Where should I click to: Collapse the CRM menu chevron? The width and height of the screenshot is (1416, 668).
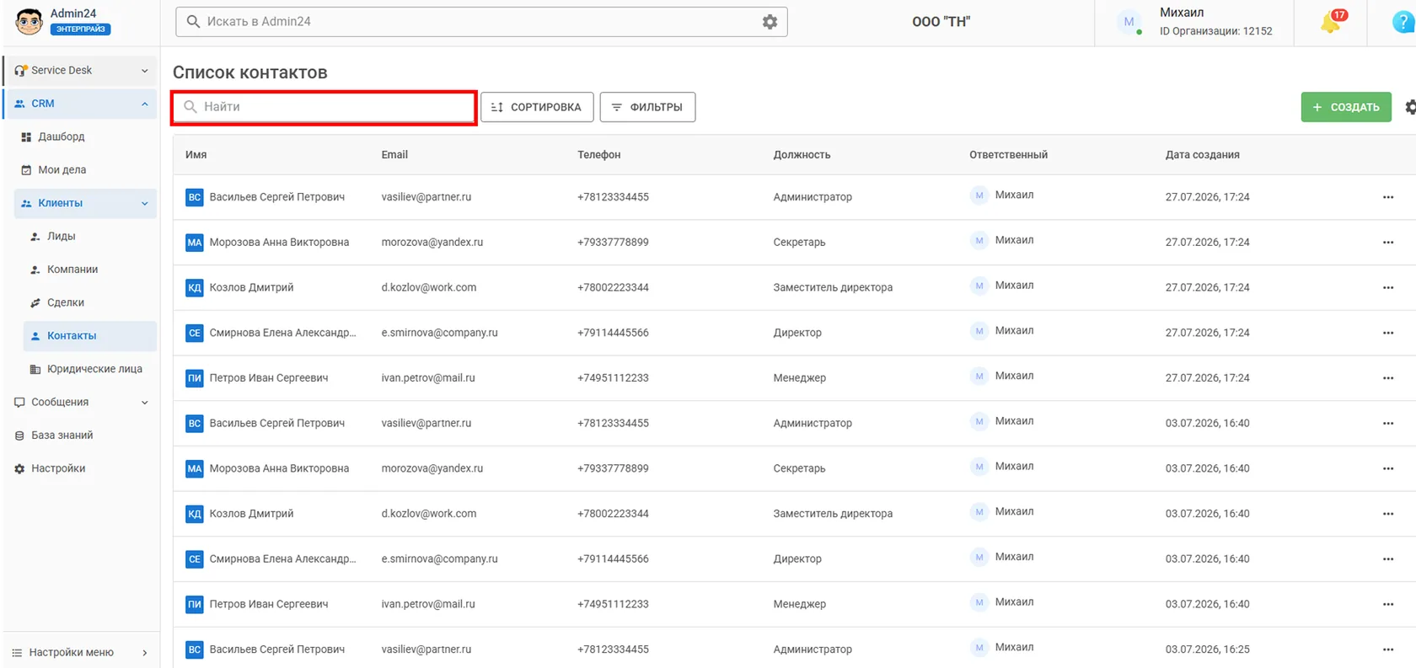[145, 104]
